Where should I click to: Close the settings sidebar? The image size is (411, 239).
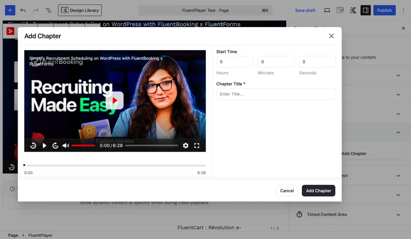[403, 28]
